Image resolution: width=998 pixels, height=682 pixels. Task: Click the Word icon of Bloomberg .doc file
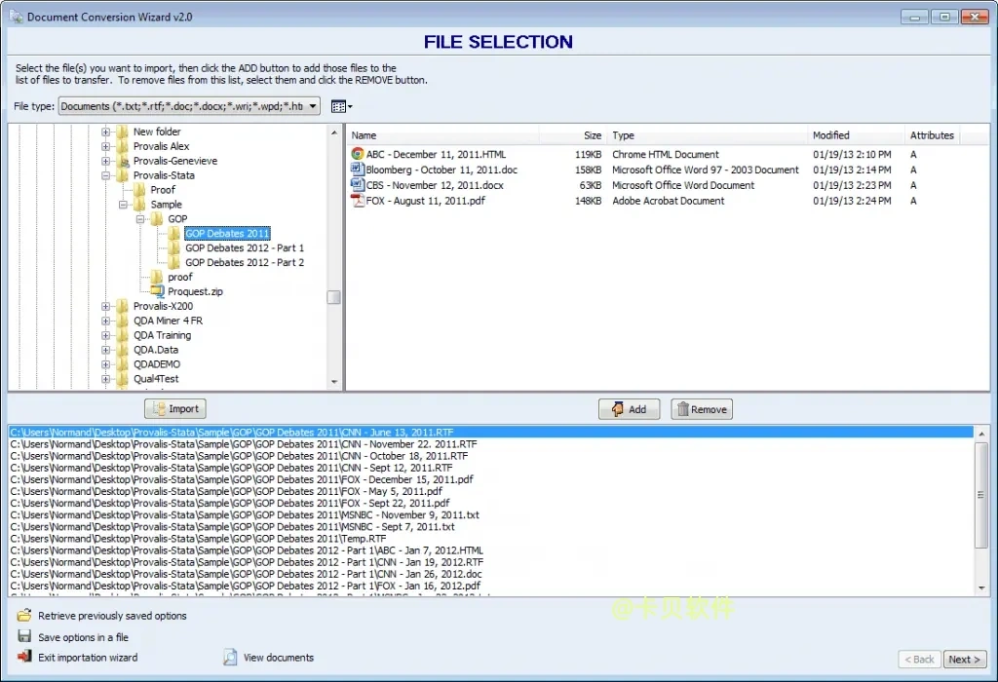[x=357, y=170]
